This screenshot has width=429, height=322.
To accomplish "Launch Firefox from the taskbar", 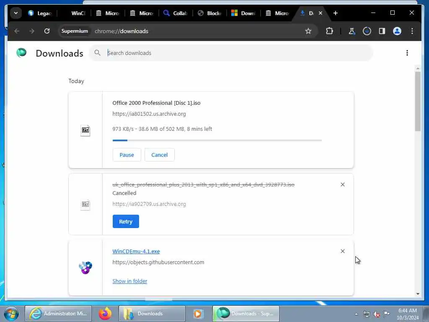I will click(x=105, y=314).
